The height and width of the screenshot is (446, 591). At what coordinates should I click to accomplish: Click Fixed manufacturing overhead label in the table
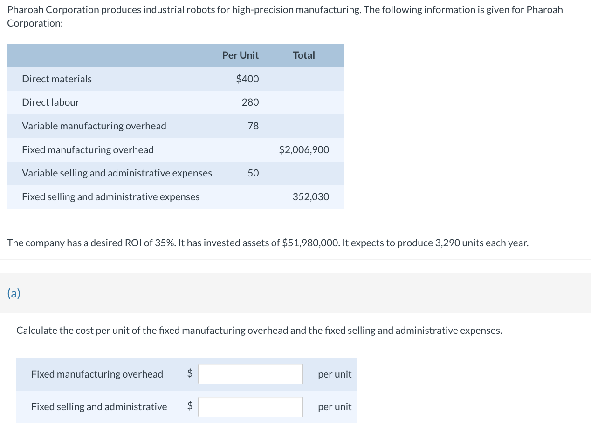(x=88, y=150)
